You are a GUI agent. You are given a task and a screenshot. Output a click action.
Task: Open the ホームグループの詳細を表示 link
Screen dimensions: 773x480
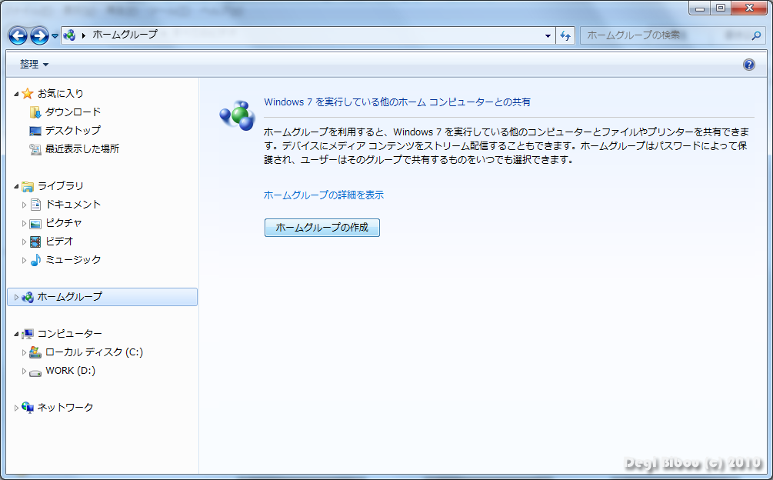click(323, 195)
